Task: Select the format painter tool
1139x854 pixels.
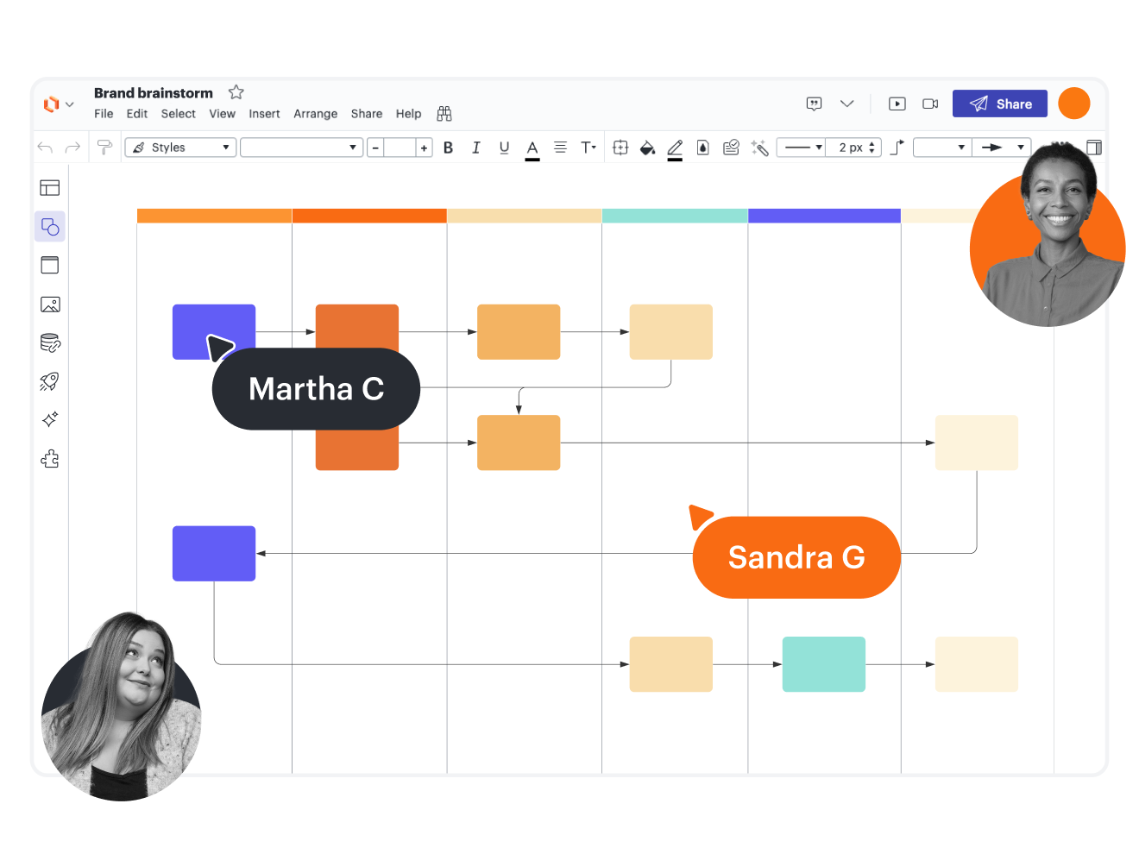Action: [104, 148]
